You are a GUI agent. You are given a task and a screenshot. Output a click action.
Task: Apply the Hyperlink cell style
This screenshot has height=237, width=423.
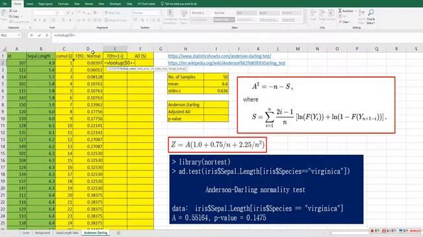coord(291,20)
